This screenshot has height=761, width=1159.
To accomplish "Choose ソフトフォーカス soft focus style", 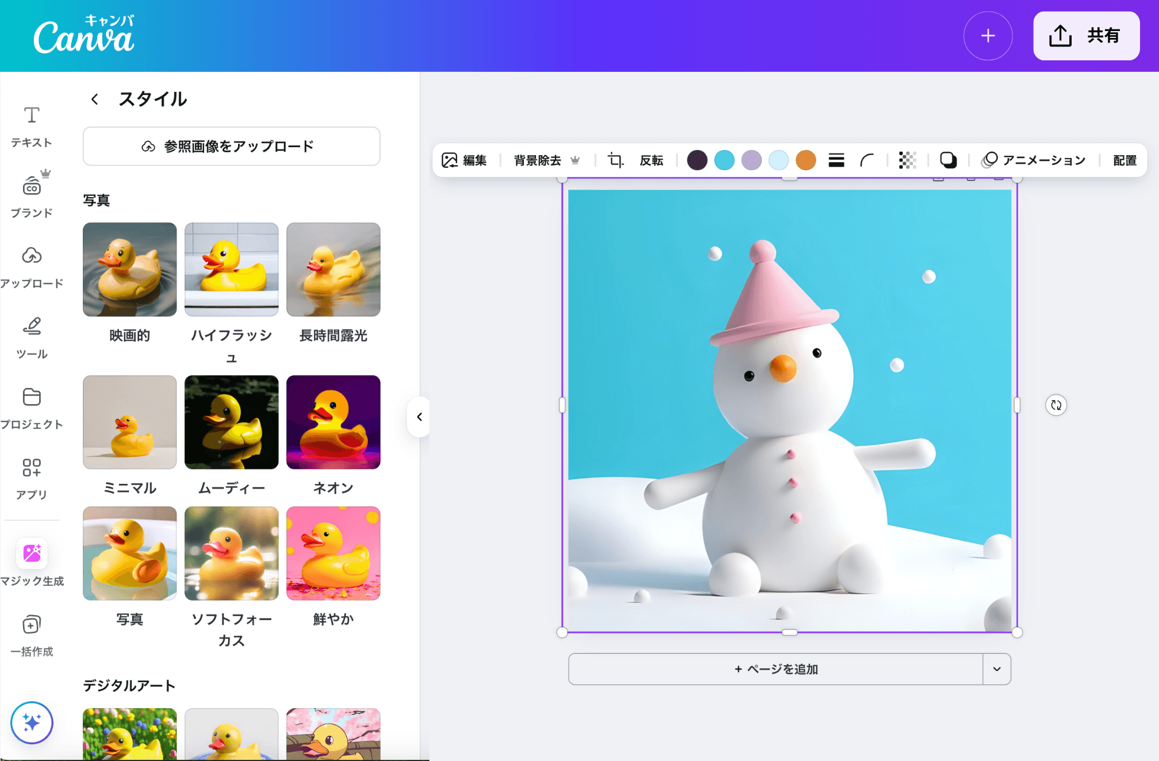I will coord(231,554).
